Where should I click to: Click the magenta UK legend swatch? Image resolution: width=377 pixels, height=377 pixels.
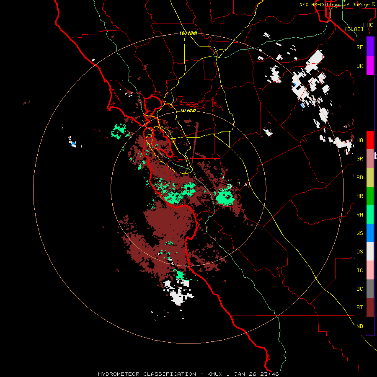point(370,66)
